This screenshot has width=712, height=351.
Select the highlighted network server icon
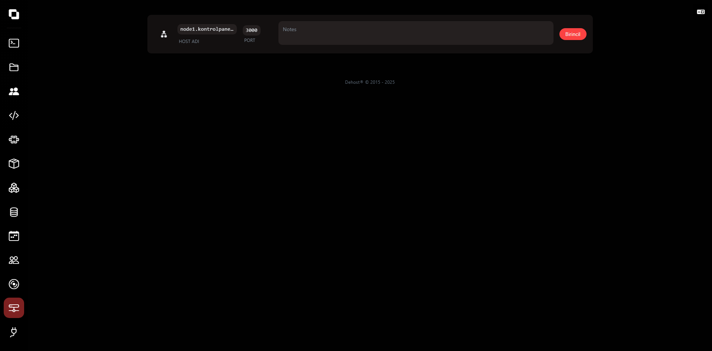(14, 308)
